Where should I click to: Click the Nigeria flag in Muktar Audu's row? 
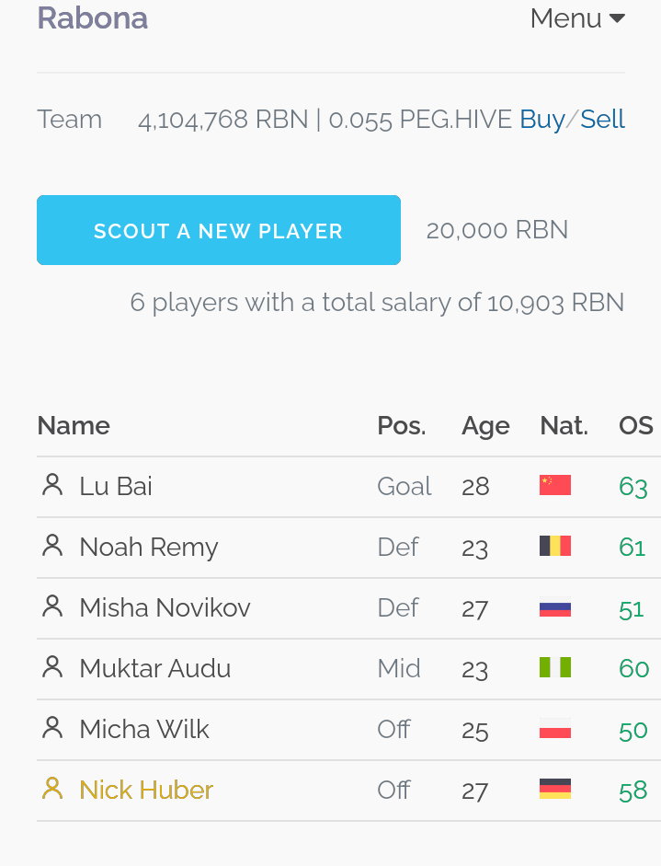coord(555,667)
